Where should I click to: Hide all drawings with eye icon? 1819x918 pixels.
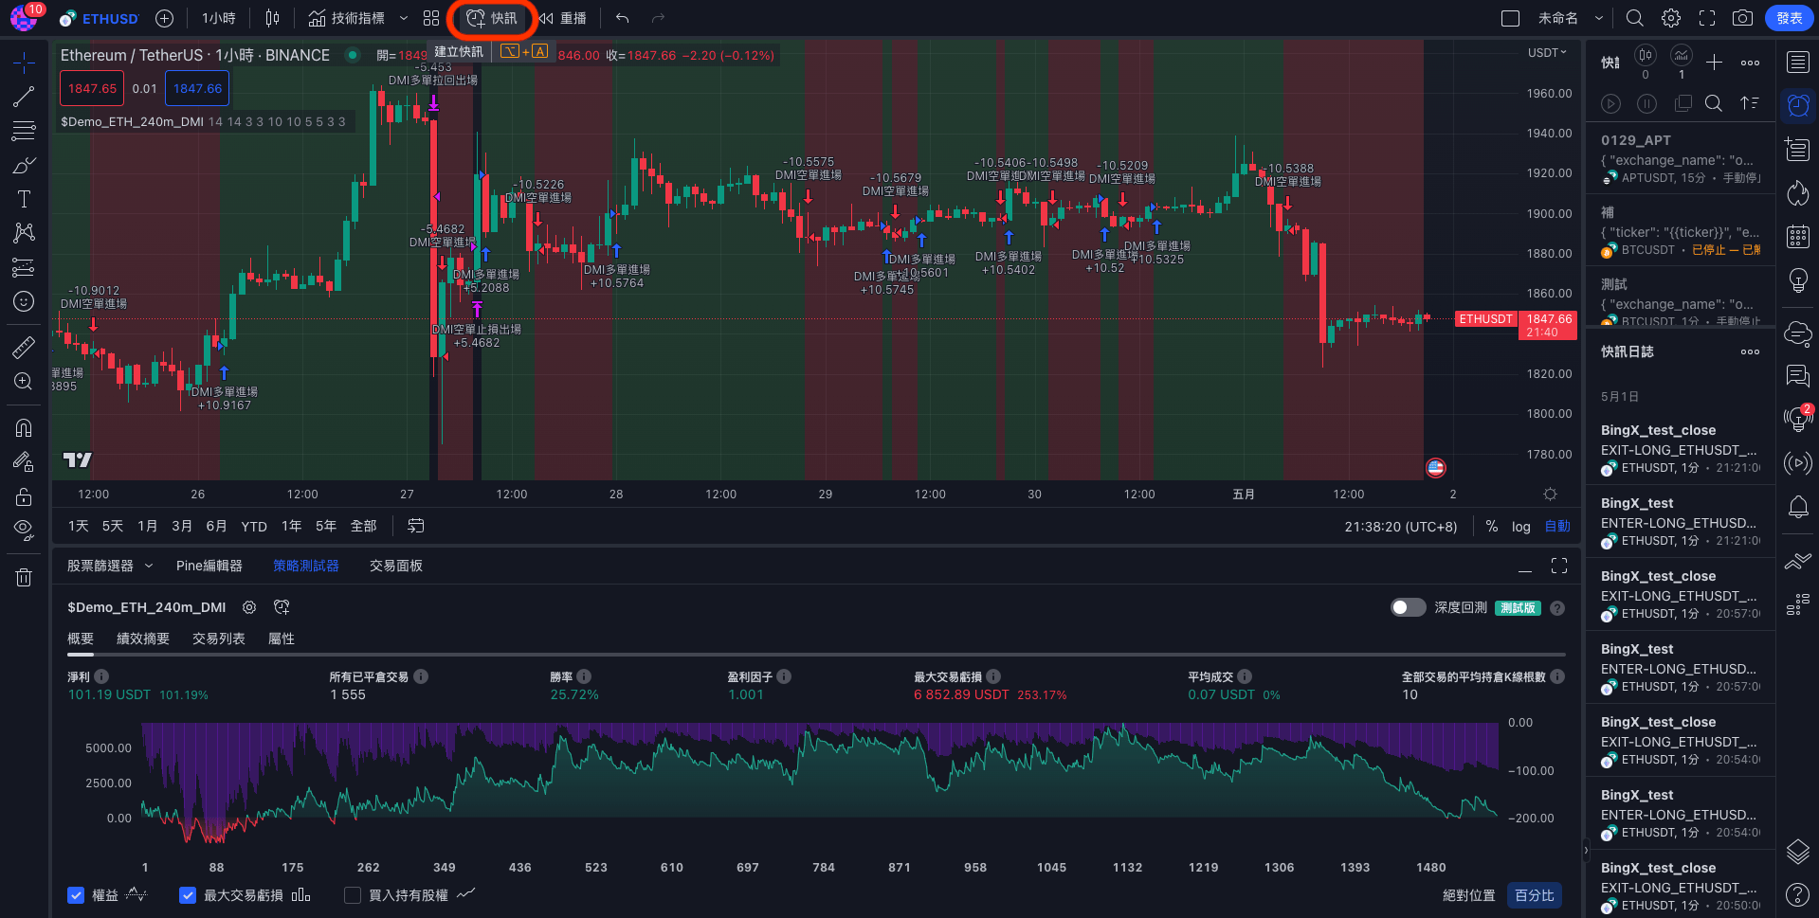(24, 529)
